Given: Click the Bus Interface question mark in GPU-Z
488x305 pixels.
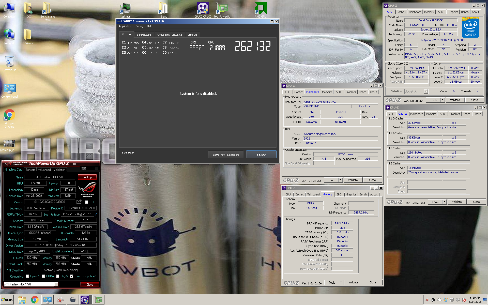Looking at the screenshot, I should [96, 214].
